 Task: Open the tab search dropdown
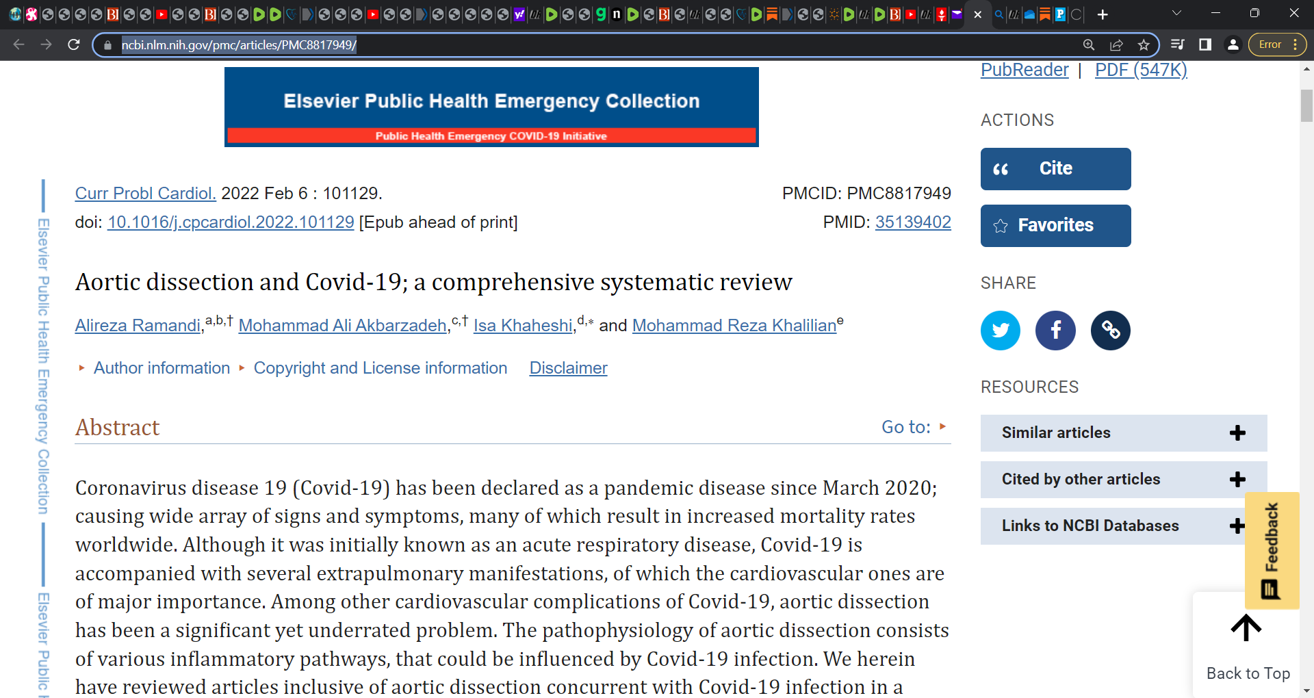[x=1176, y=13]
